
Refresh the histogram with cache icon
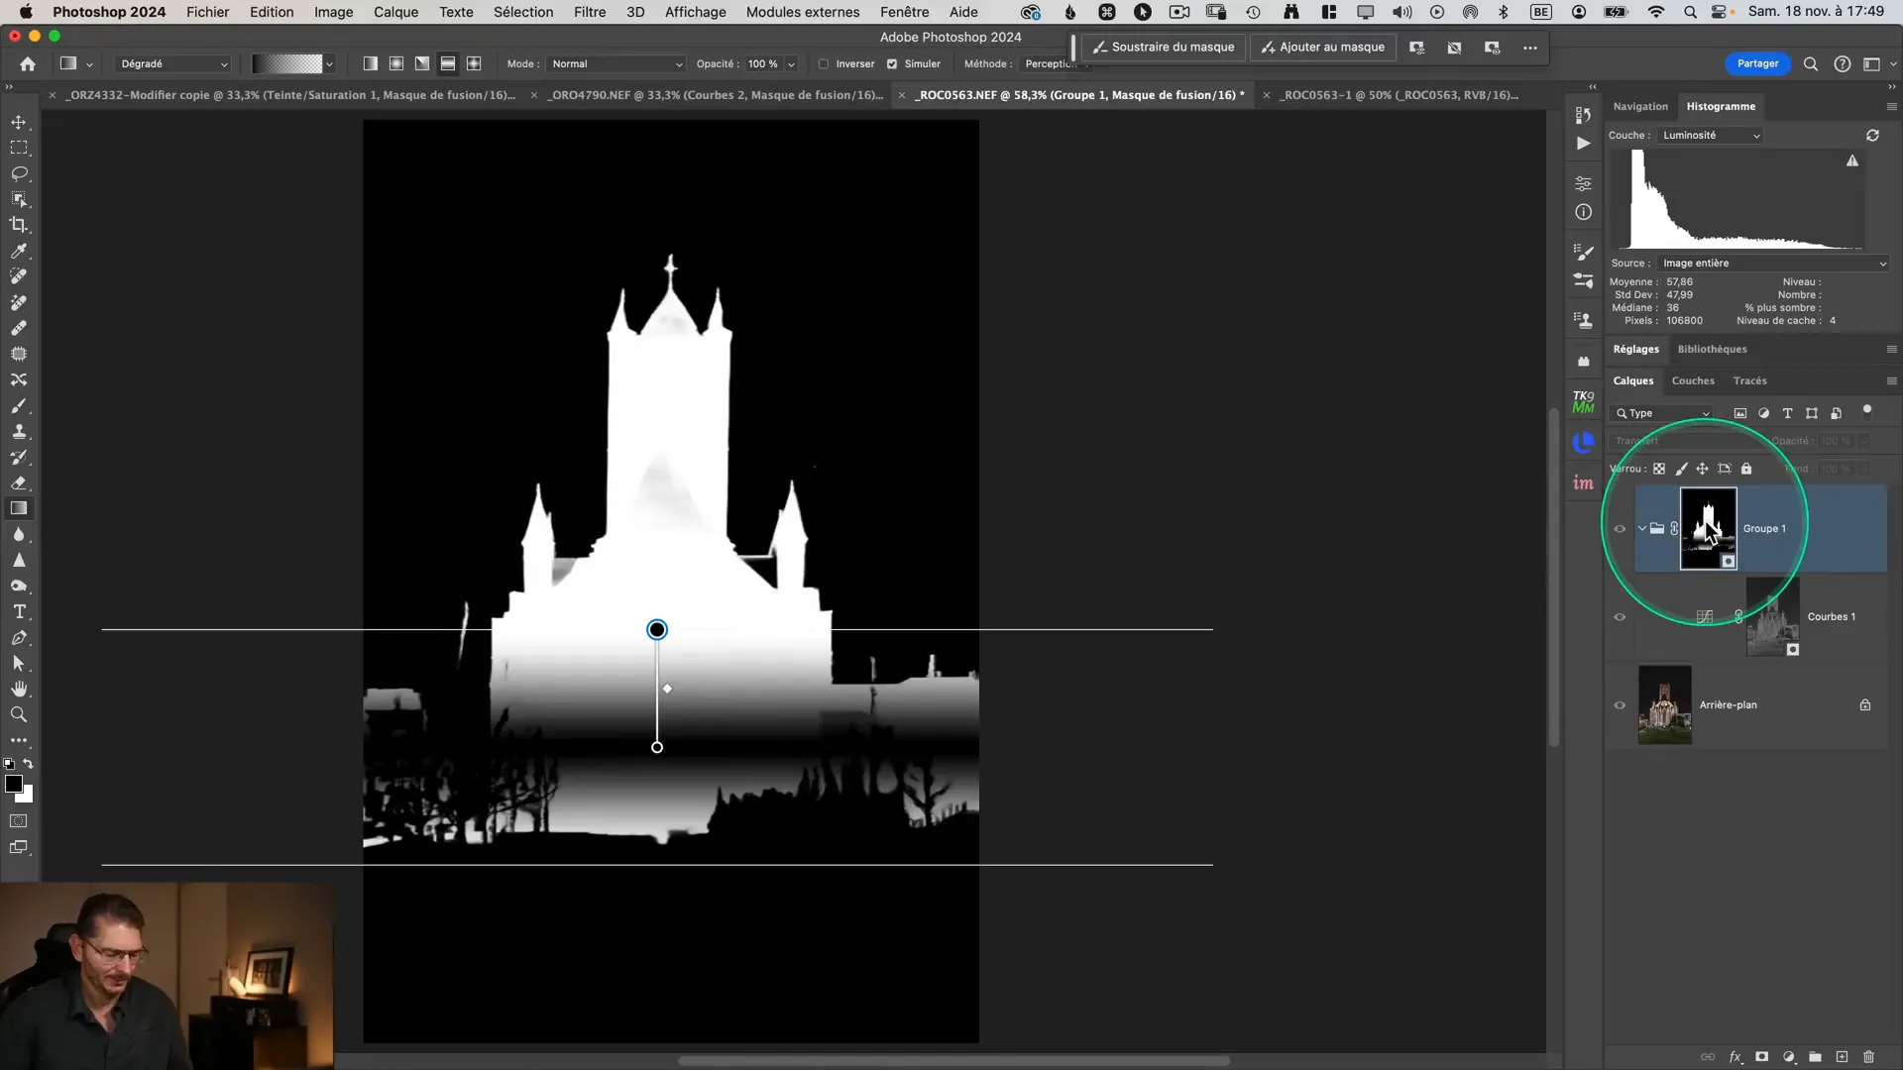coord(1872,135)
